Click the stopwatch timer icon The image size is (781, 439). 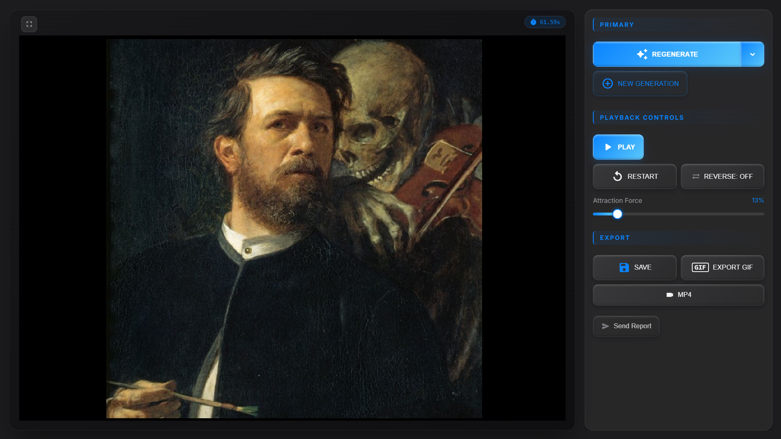point(533,22)
